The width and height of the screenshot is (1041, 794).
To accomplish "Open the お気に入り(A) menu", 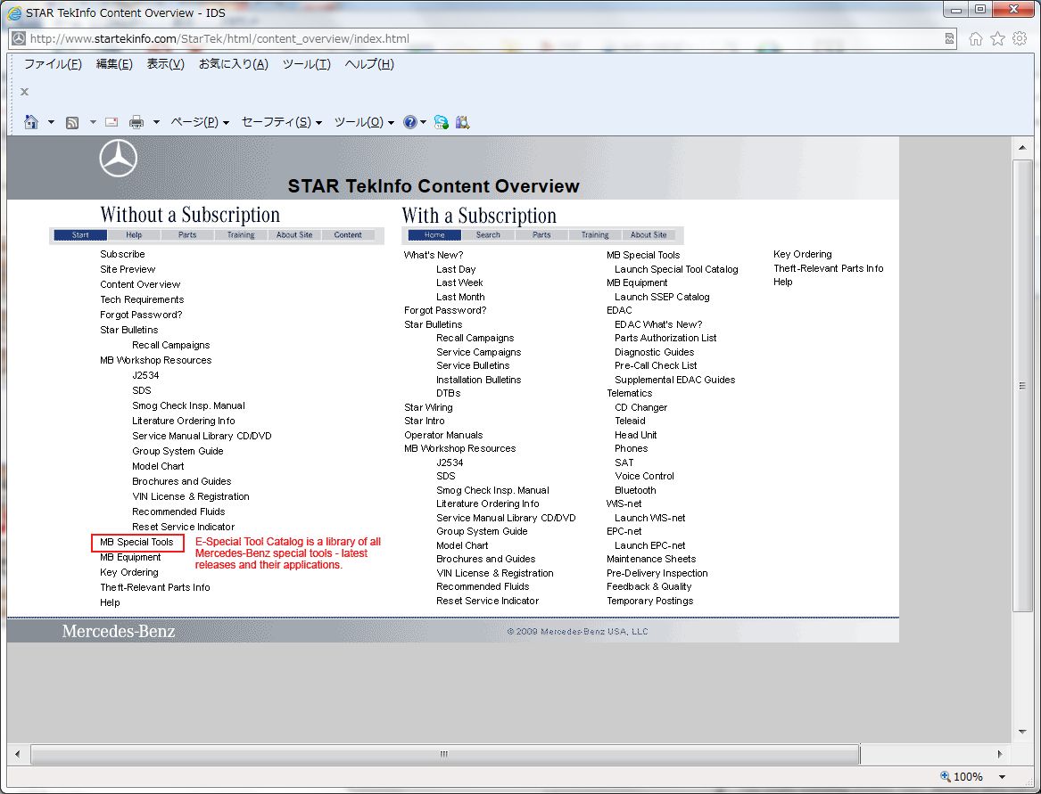I will coord(233,64).
